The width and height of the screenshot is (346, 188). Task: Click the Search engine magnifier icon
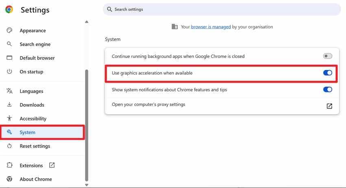pyautogui.click(x=9, y=44)
